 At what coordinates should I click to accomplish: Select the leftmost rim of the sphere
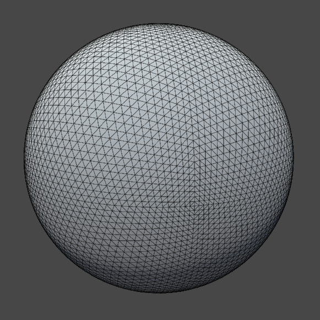tap(24, 158)
